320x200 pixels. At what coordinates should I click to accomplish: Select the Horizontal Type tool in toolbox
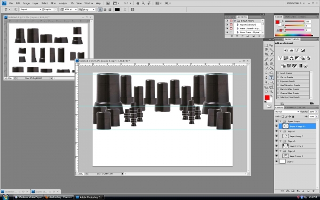click(x=271, y=77)
